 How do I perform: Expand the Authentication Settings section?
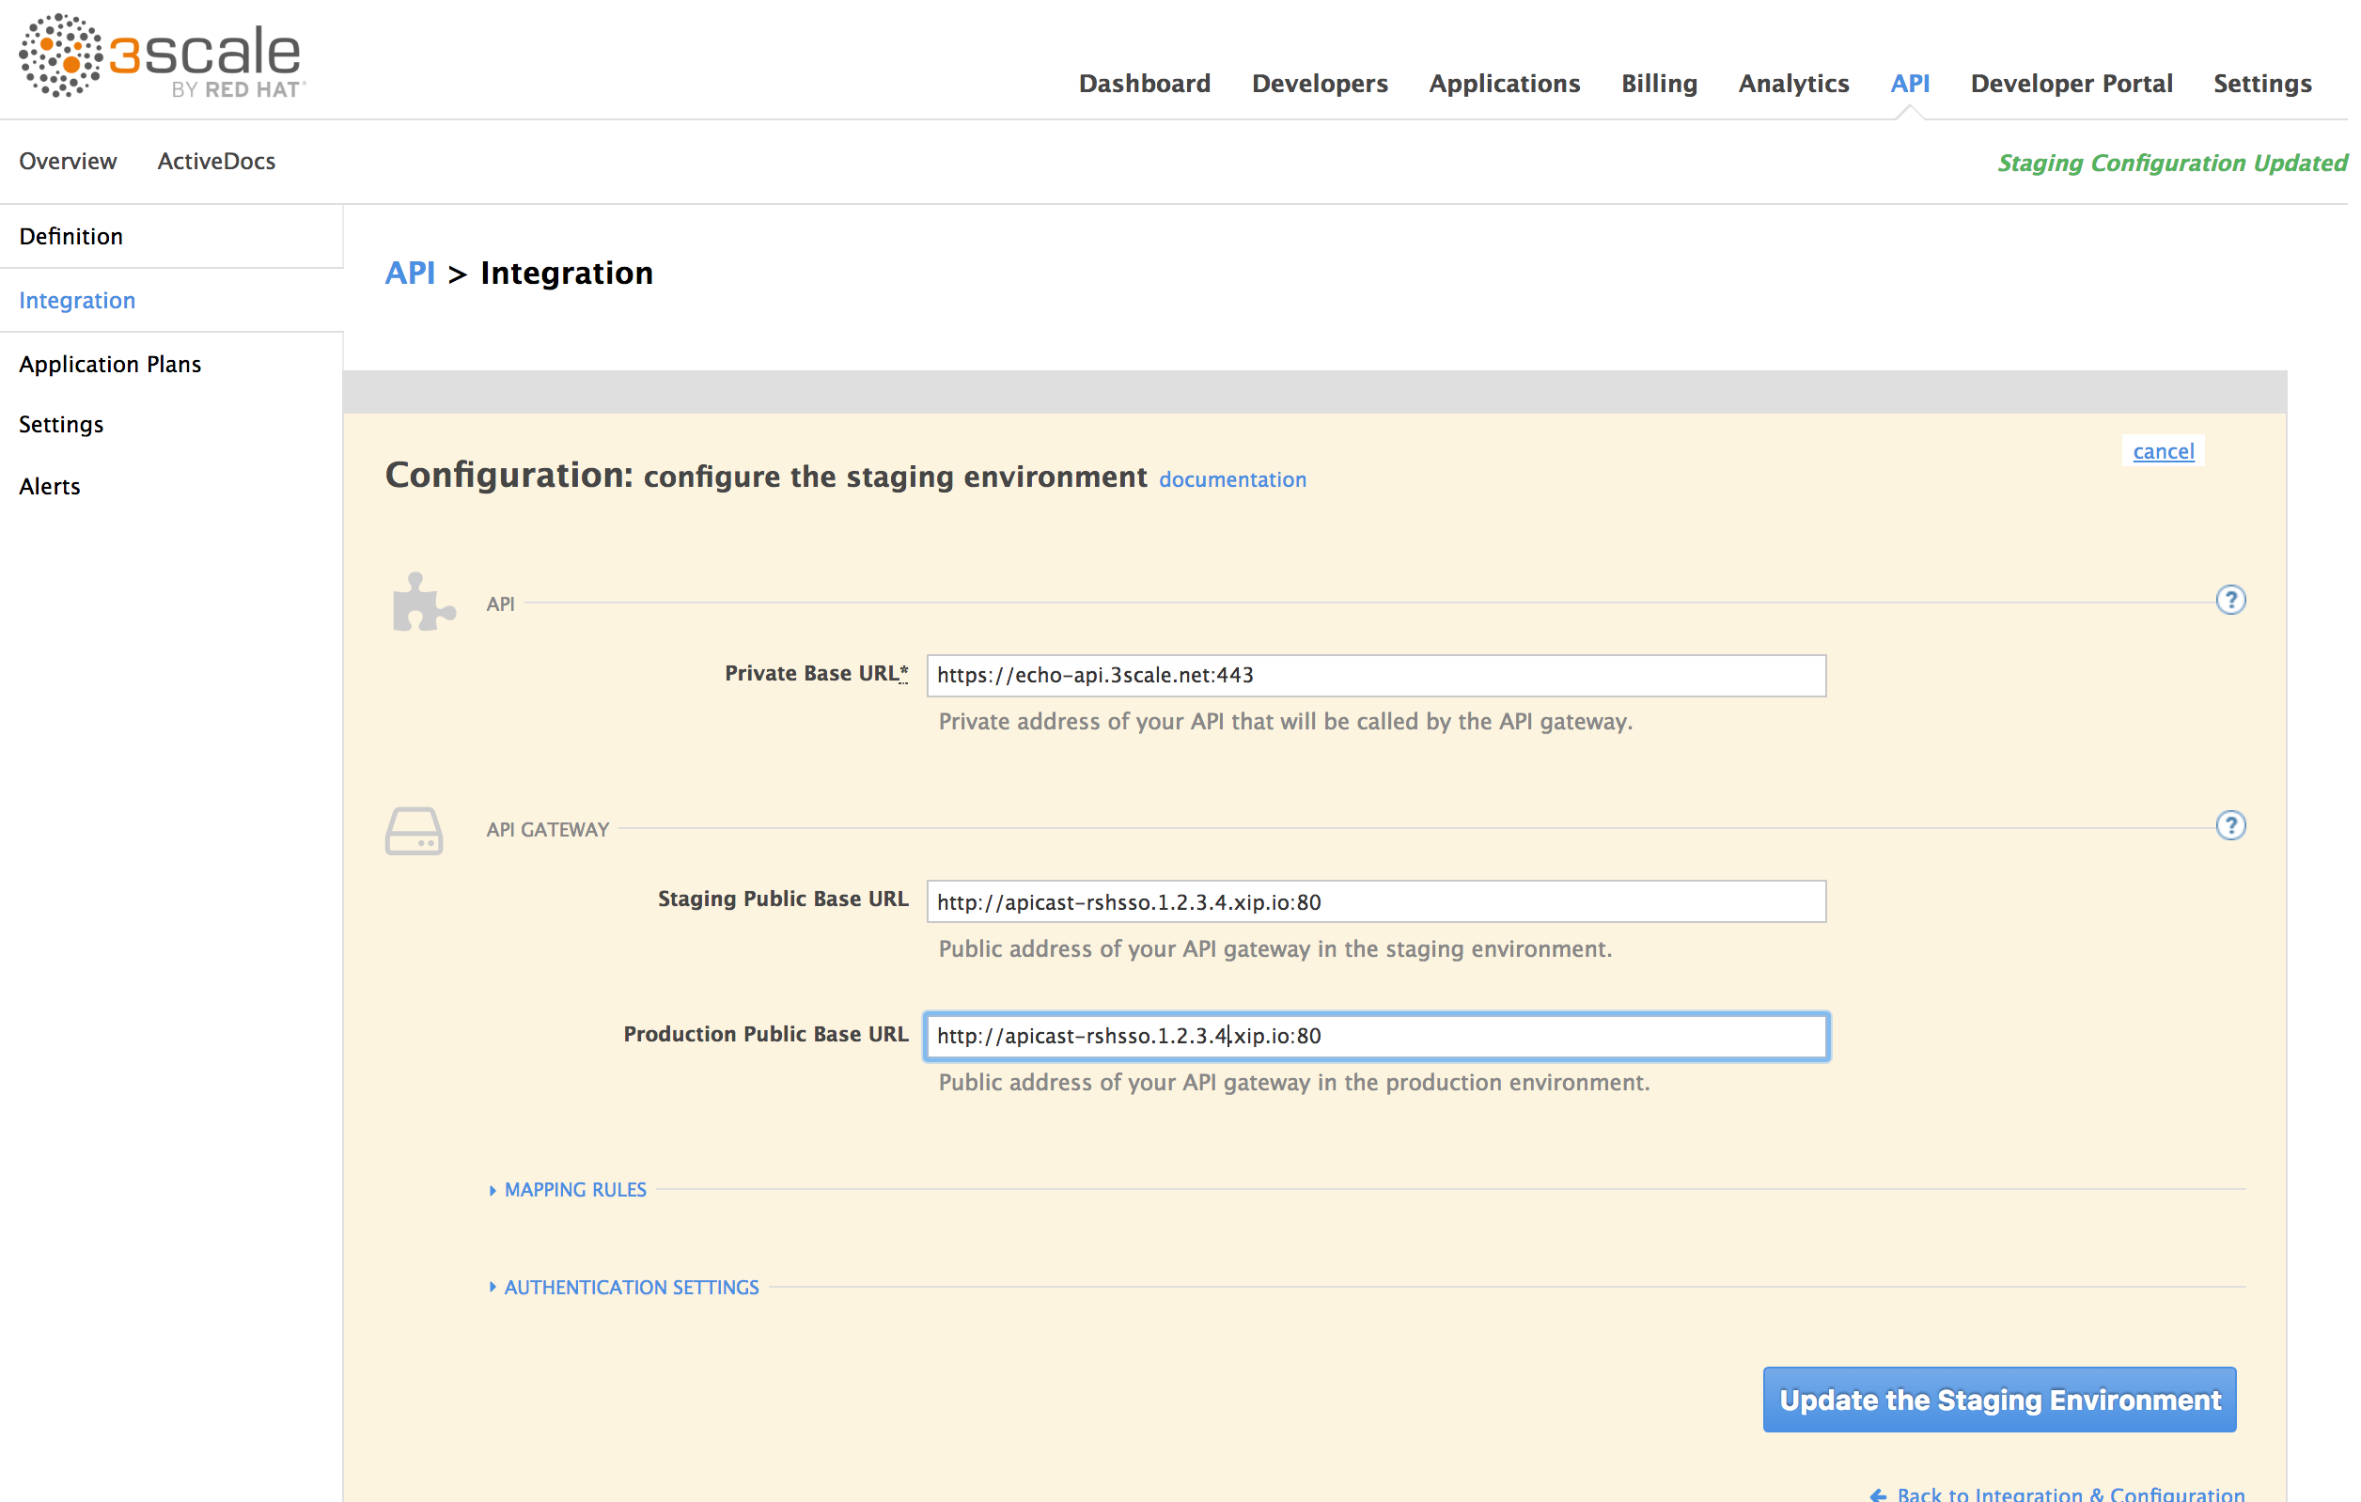(631, 1288)
